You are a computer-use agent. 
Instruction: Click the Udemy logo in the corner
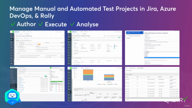pos(187,106)
